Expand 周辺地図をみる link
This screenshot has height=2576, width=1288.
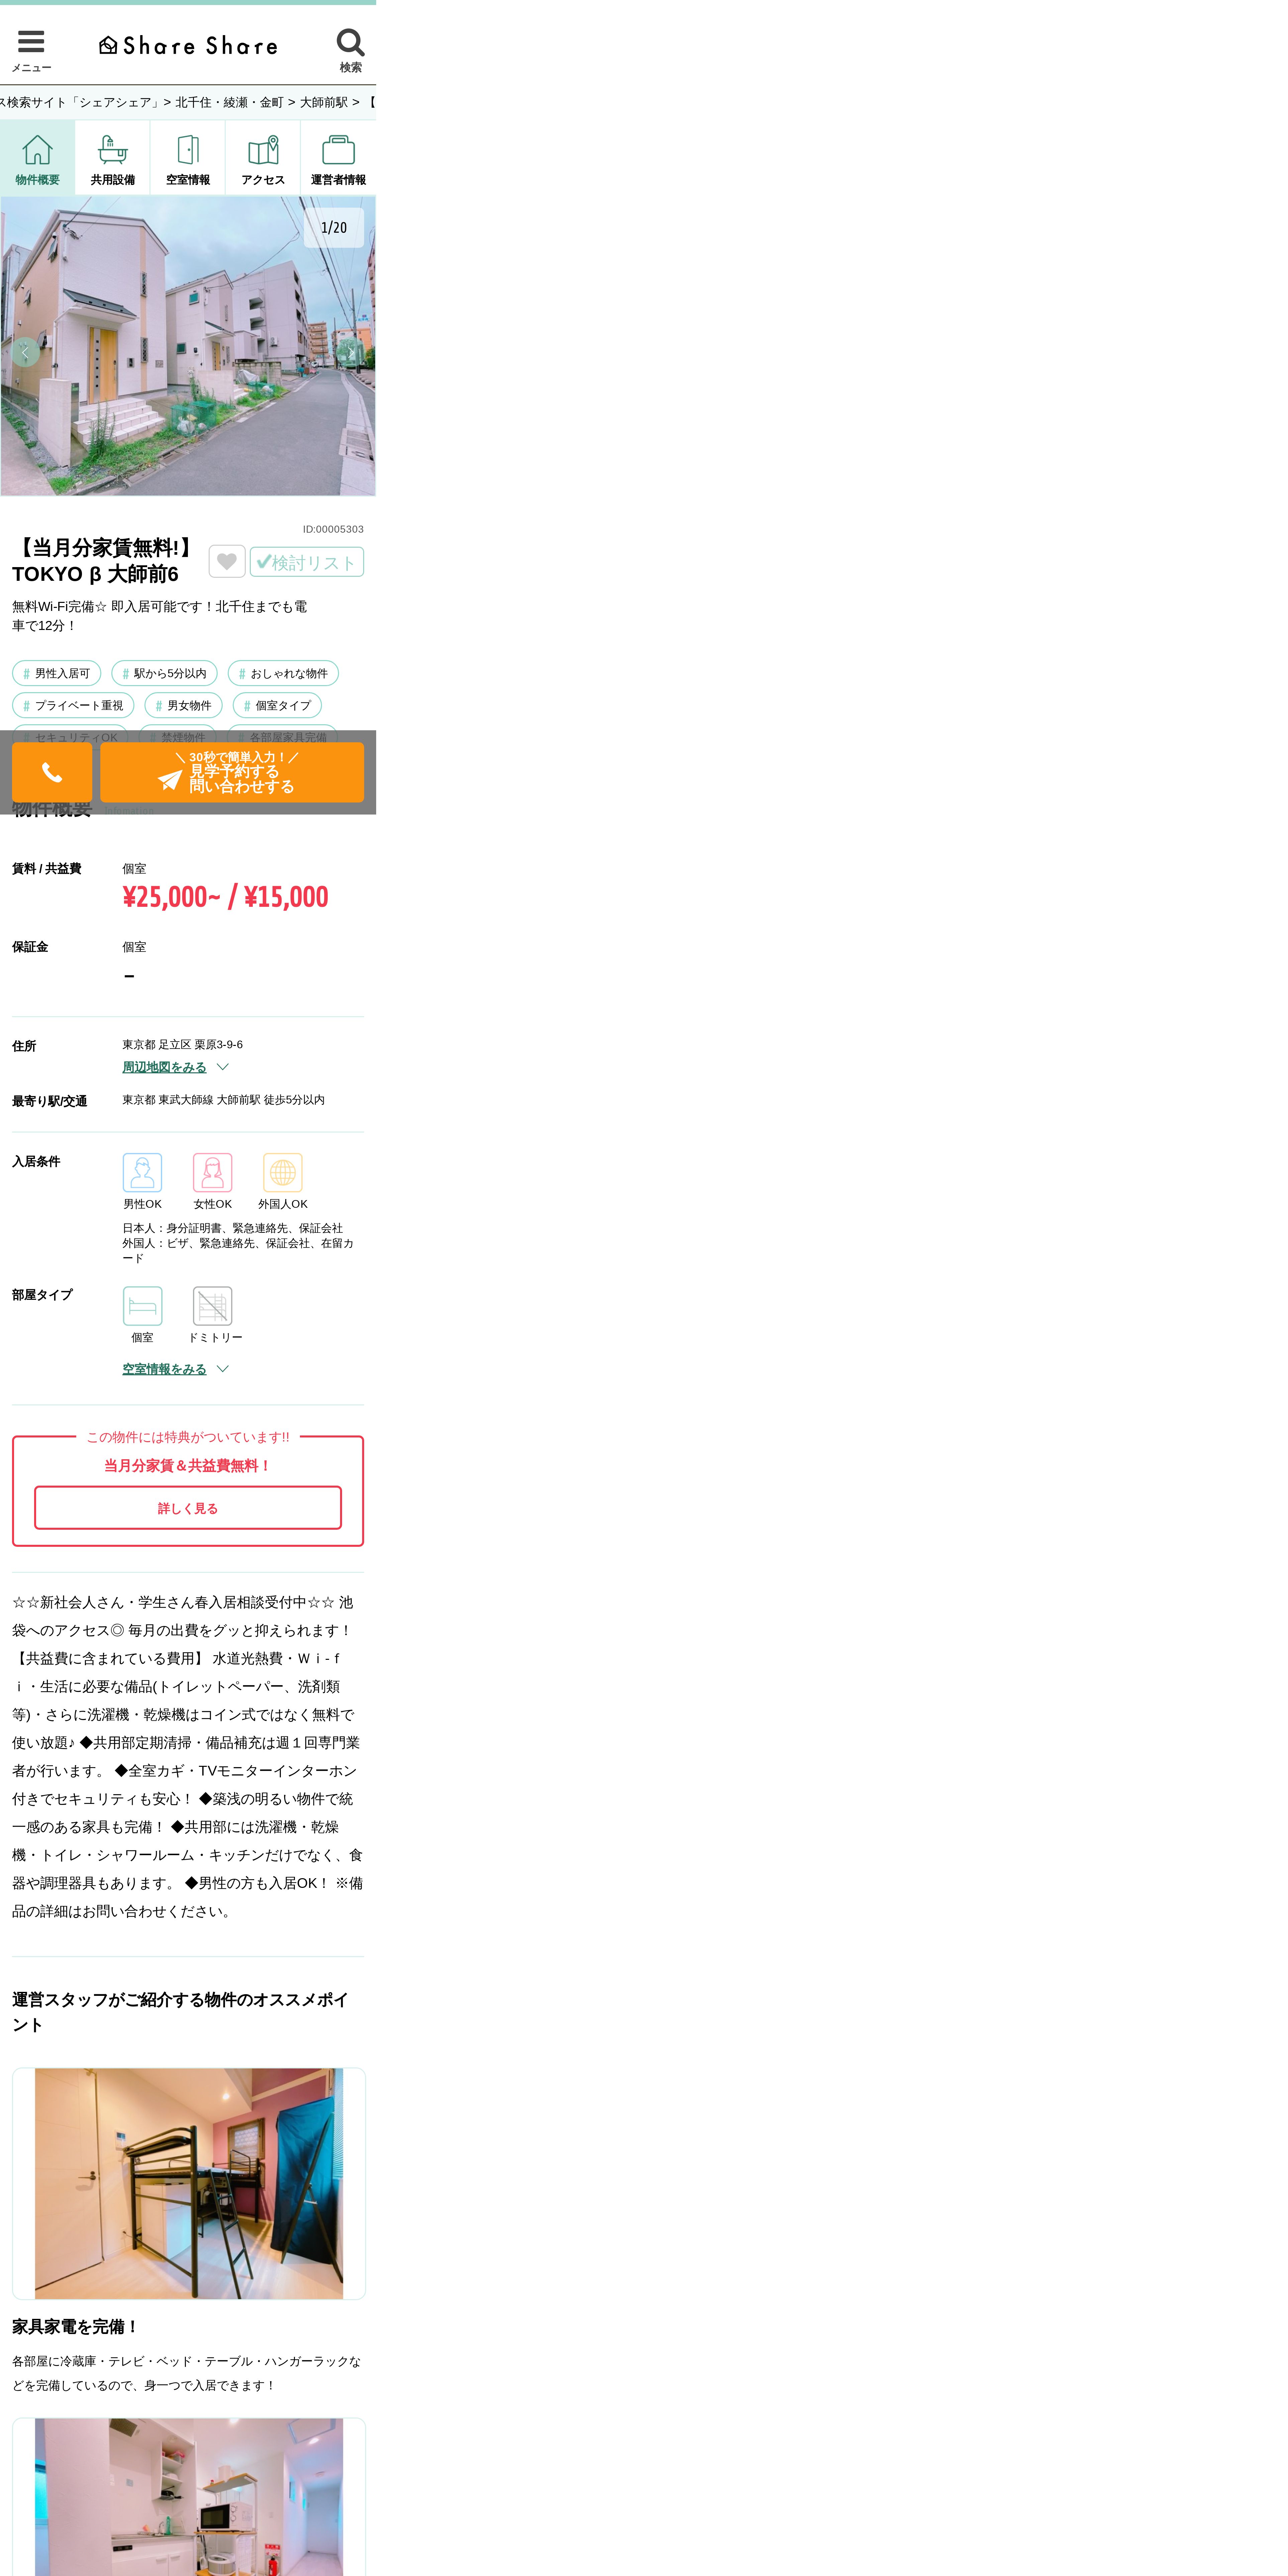(164, 1067)
